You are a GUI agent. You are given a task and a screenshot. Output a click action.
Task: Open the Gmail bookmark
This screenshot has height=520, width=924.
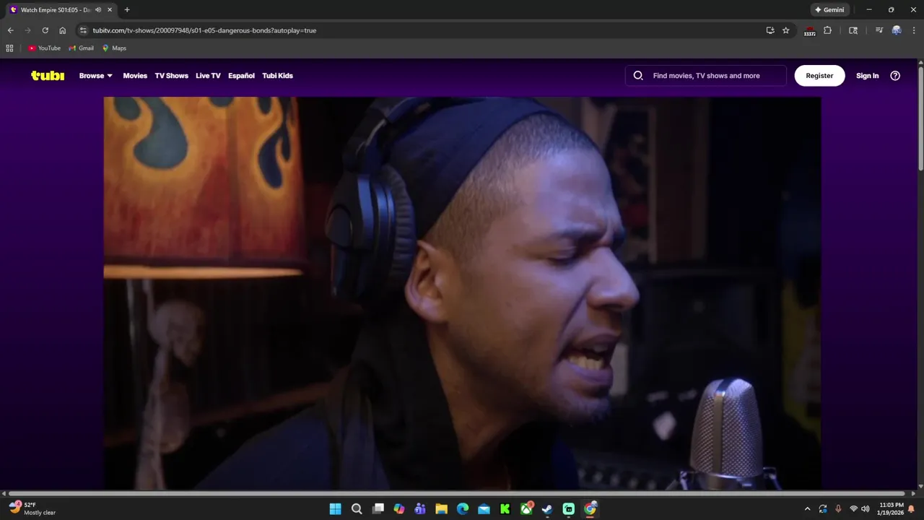point(82,48)
